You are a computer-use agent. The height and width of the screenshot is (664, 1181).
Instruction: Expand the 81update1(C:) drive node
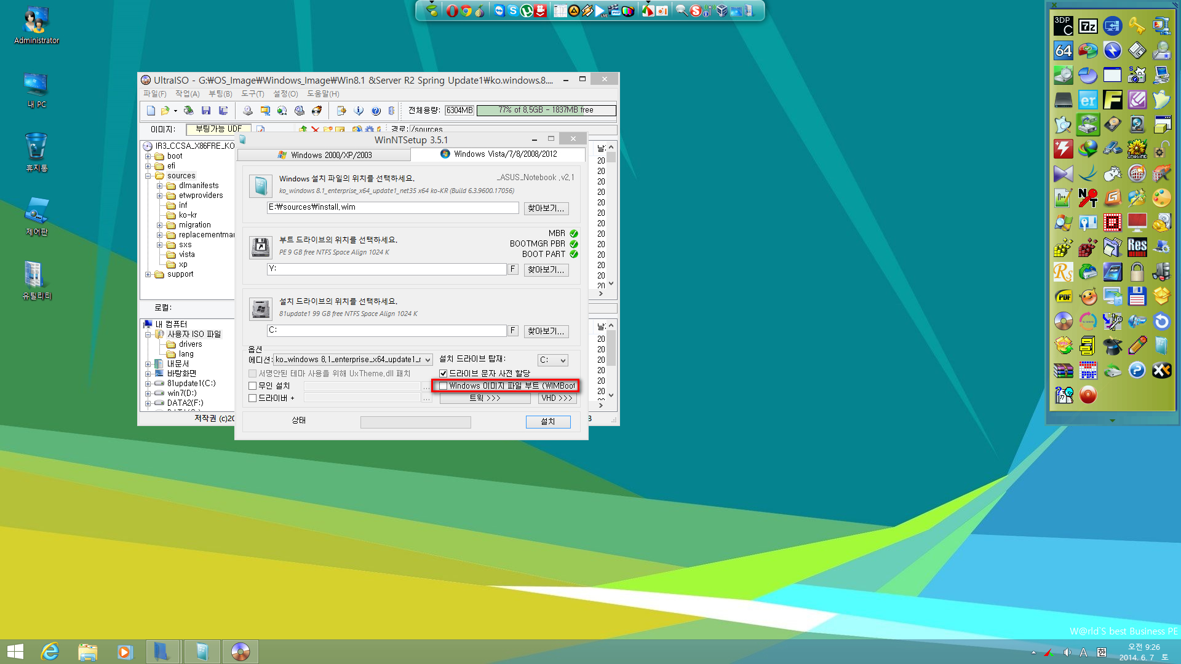148,384
